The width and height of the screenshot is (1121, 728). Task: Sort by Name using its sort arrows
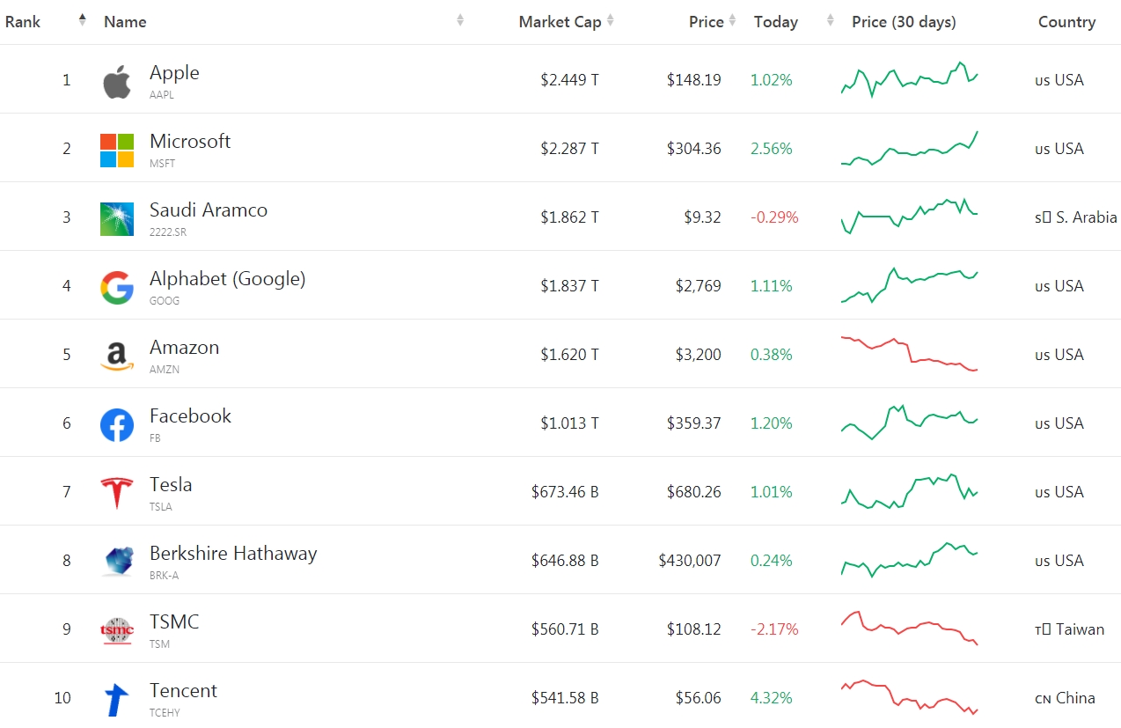point(459,20)
